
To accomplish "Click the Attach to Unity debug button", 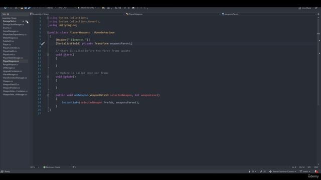I will 86,8.
